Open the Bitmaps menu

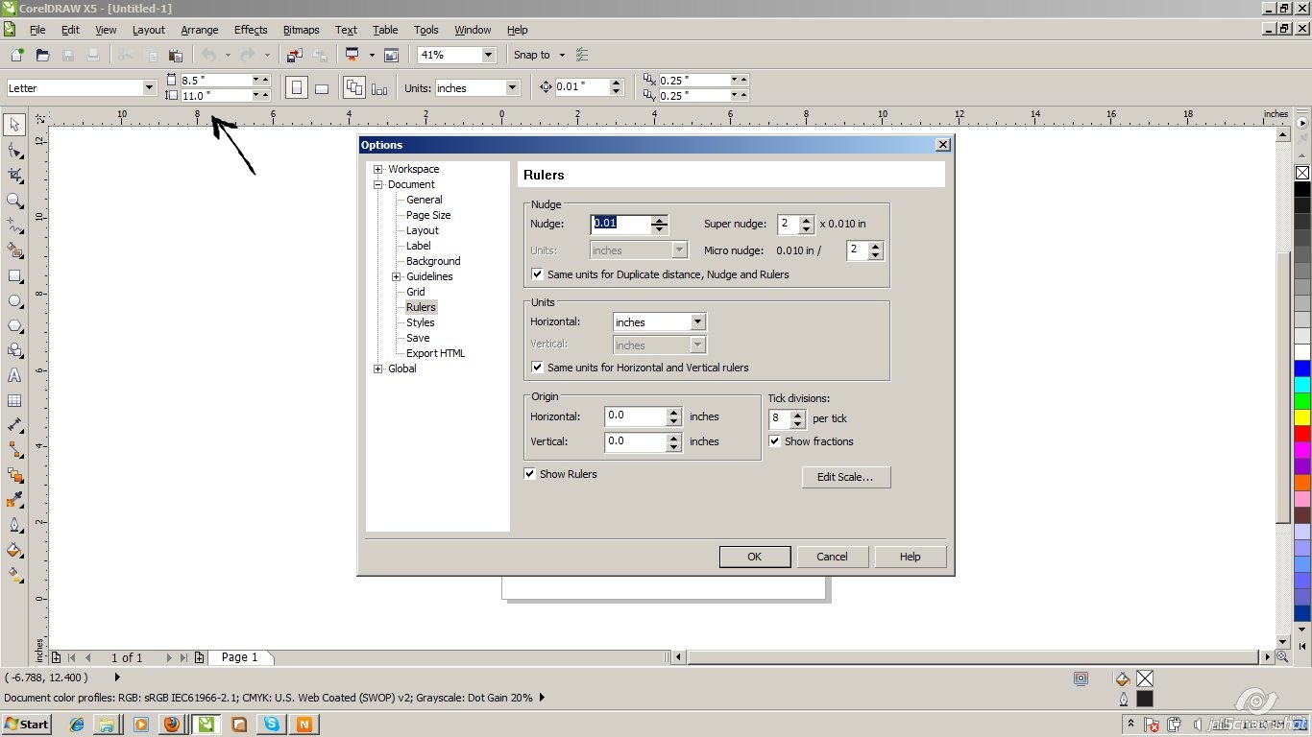(301, 30)
